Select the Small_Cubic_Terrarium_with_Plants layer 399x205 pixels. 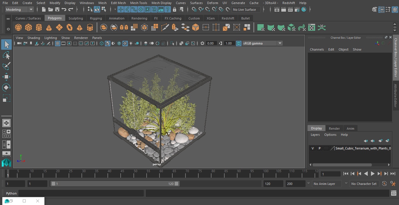363,148
